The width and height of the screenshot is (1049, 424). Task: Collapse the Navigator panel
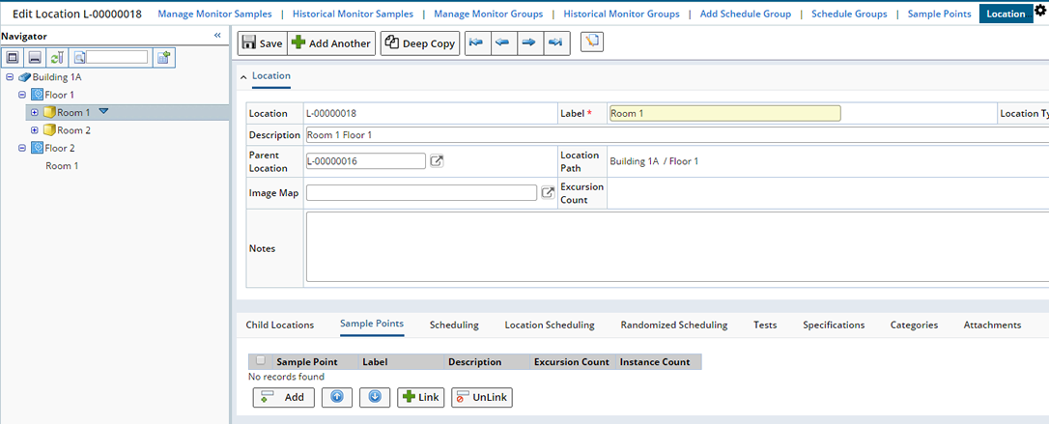(x=217, y=36)
